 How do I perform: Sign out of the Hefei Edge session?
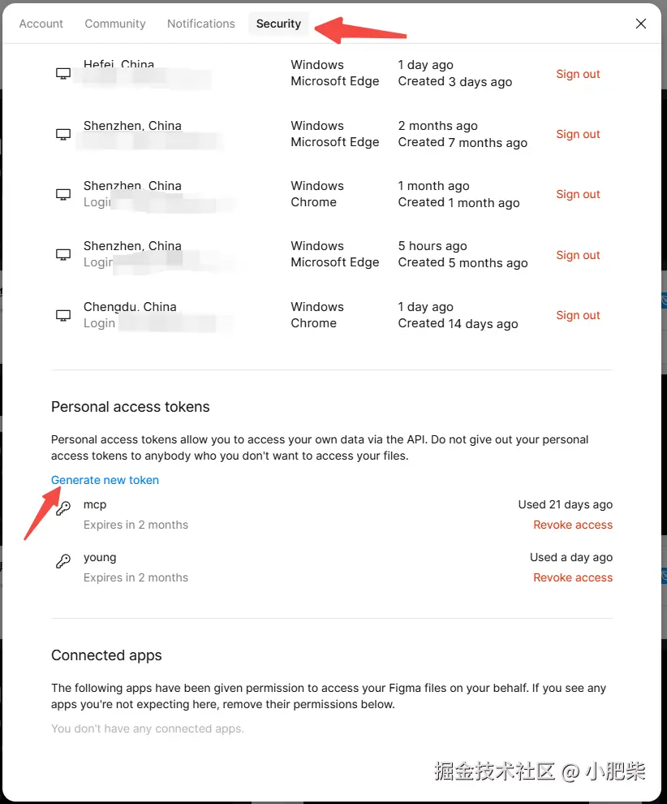578,74
